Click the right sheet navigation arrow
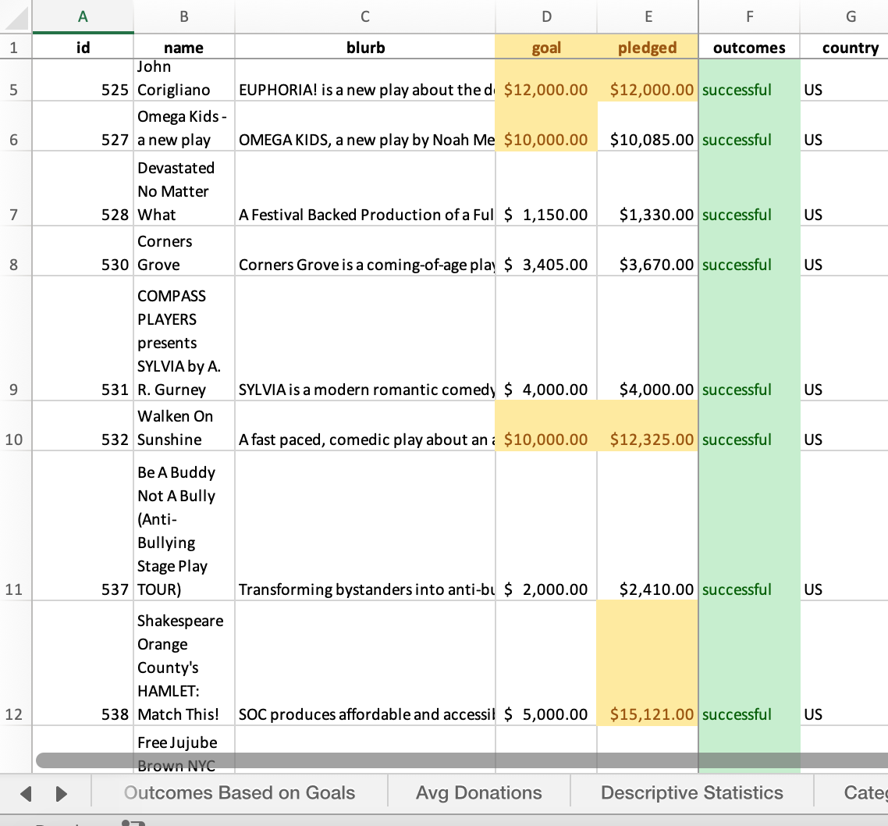The width and height of the screenshot is (888, 826). click(x=61, y=792)
